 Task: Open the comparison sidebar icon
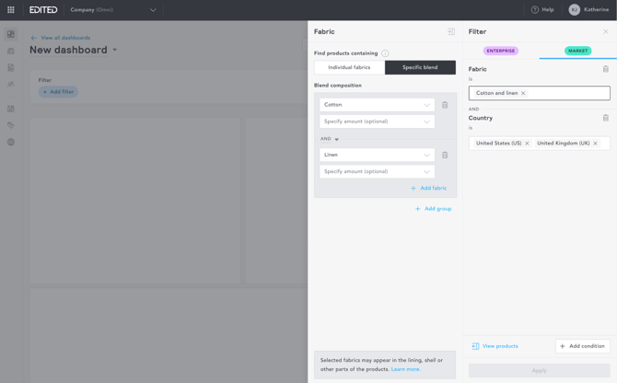11,109
